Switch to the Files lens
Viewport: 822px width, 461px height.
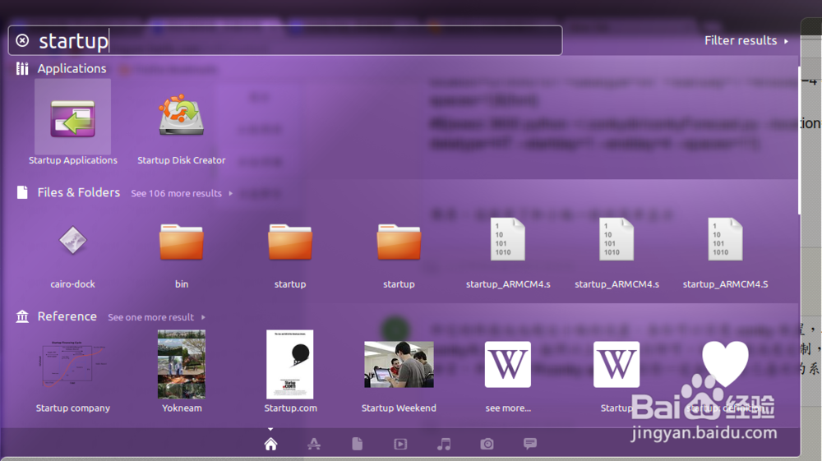tap(357, 445)
